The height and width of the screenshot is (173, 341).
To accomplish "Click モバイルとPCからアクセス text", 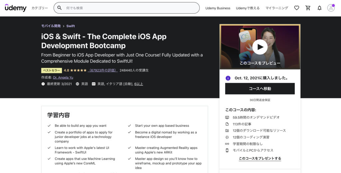I will point(253,150).
